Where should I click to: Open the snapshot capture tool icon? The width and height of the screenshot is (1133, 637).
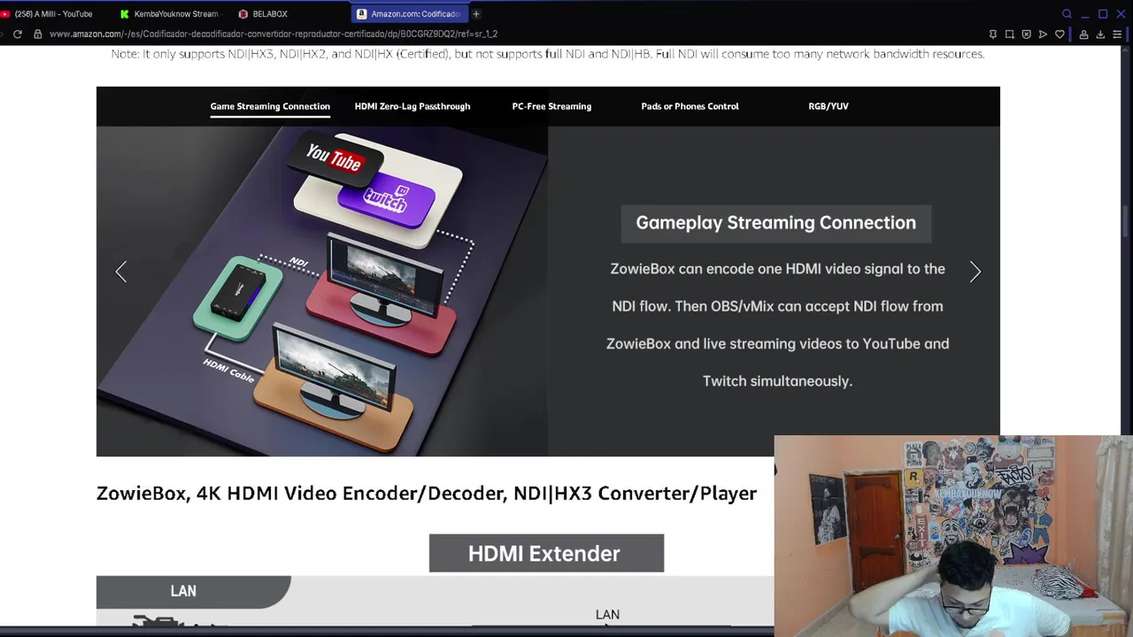pyautogui.click(x=1009, y=34)
